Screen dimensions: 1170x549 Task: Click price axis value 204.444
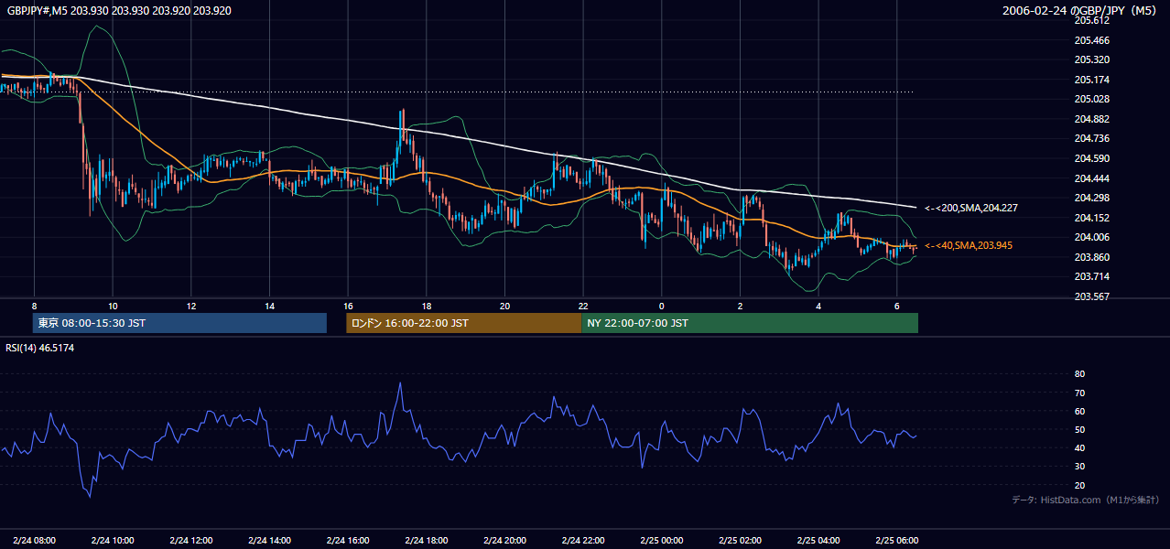pyautogui.click(x=1091, y=178)
